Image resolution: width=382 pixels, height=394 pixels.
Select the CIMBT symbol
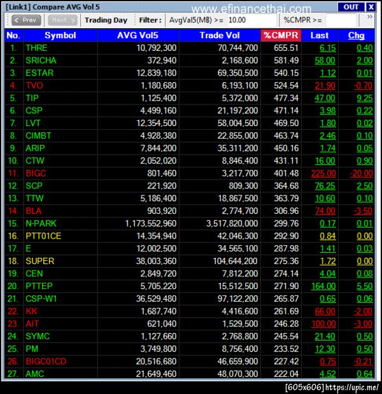(38, 136)
